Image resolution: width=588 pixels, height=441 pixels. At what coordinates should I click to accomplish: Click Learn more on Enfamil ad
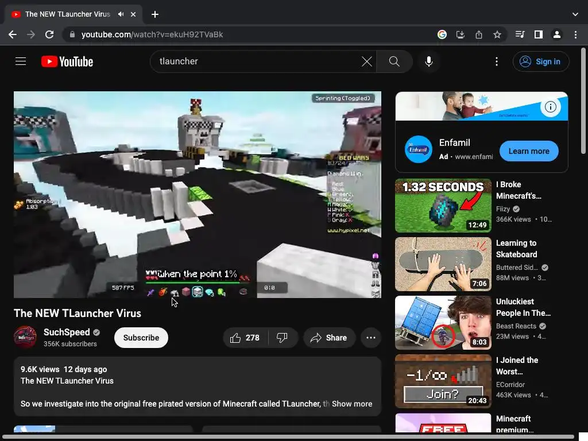click(x=529, y=151)
